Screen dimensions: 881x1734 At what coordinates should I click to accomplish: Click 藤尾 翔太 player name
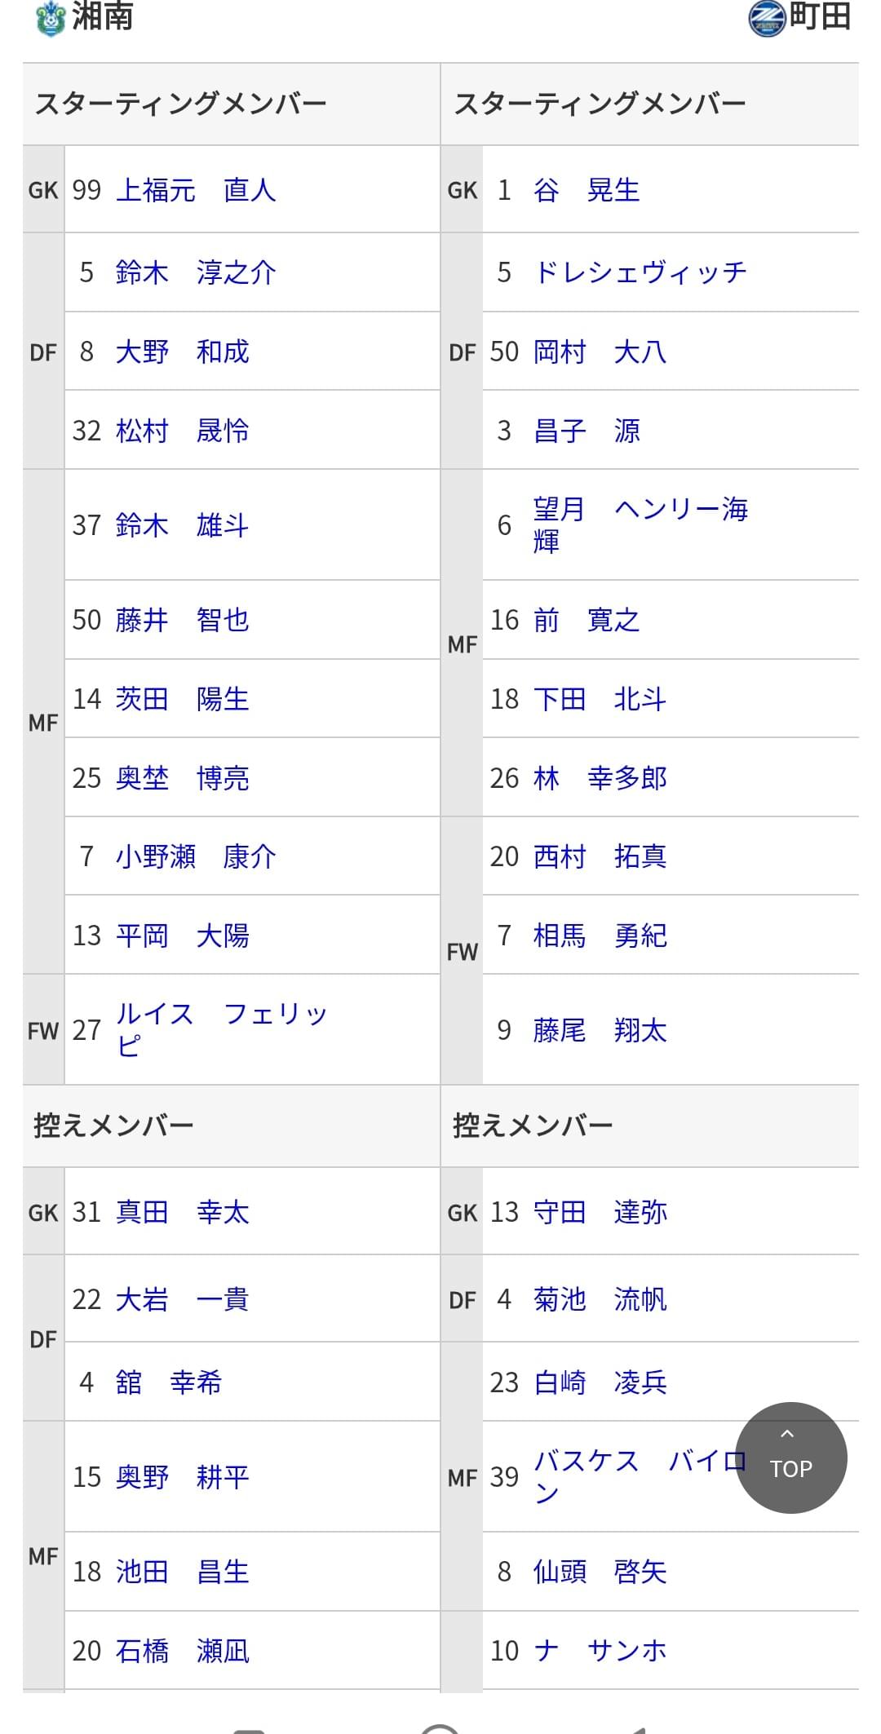tap(600, 1030)
